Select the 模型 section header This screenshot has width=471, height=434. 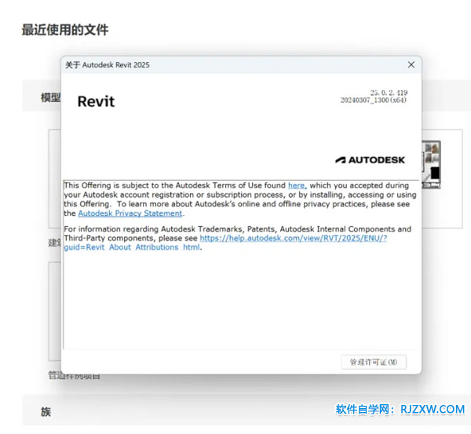tap(51, 97)
